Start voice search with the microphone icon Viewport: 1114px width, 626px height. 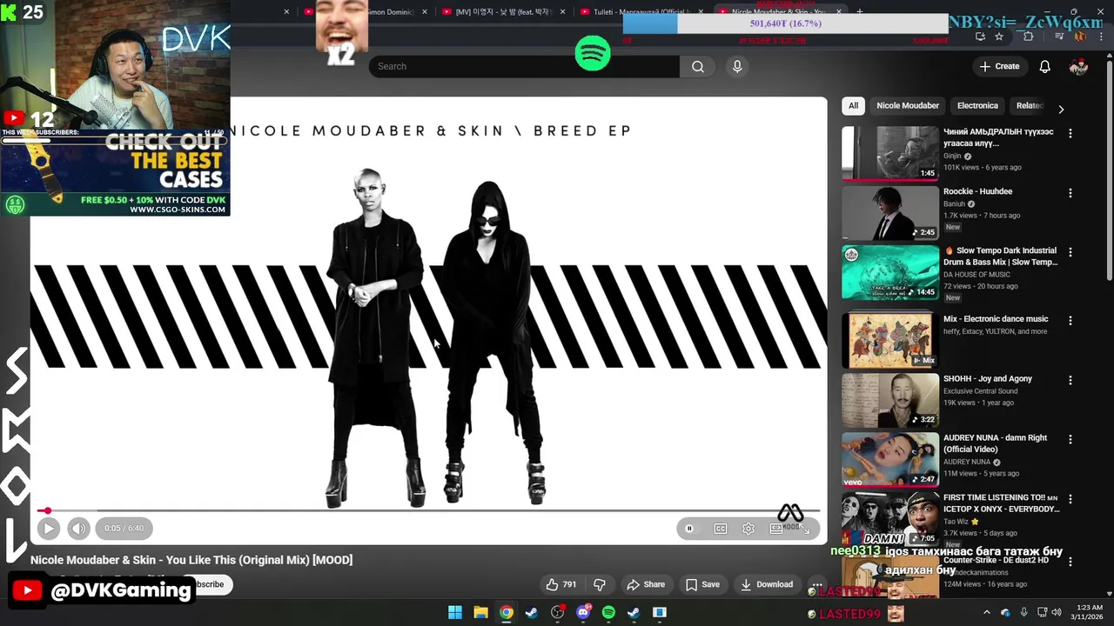(737, 66)
